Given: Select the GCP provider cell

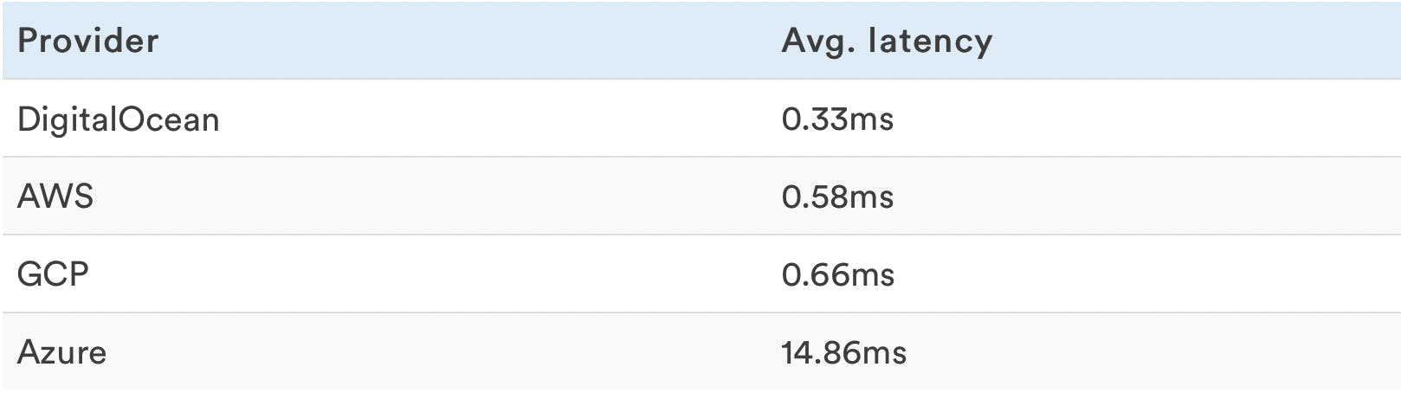Looking at the screenshot, I should [53, 274].
